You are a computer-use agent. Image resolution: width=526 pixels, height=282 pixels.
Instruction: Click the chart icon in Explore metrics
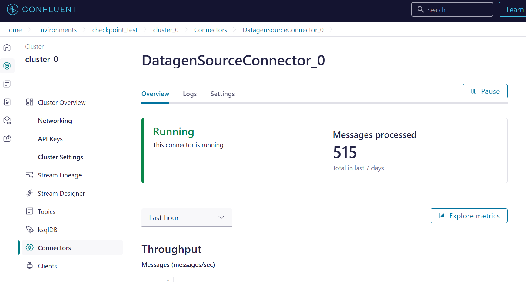tap(442, 216)
